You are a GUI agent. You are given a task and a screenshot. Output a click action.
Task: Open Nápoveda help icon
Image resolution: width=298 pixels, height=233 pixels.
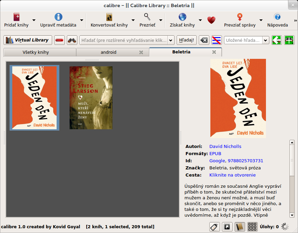pos(278,17)
